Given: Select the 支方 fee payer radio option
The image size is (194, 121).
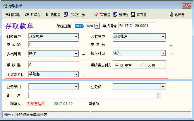Looking at the screenshot, I should coord(117,65).
